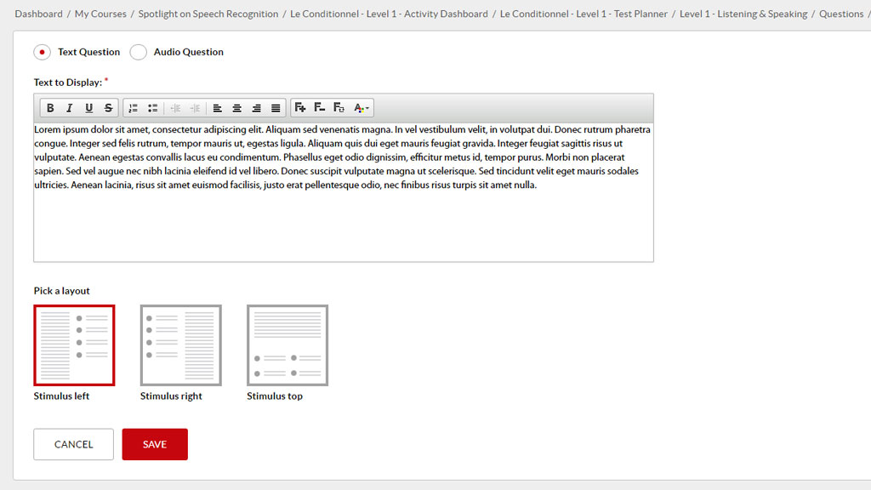Insert a bulleted list
This screenshot has width=871, height=490.
(153, 108)
